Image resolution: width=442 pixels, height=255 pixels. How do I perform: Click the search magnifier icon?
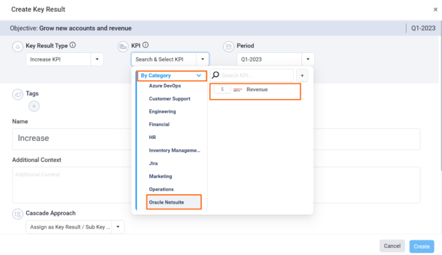[215, 75]
